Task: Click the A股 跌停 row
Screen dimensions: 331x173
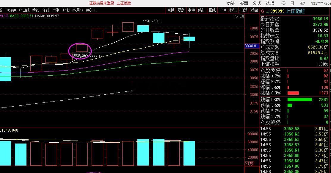Action: click(294, 122)
